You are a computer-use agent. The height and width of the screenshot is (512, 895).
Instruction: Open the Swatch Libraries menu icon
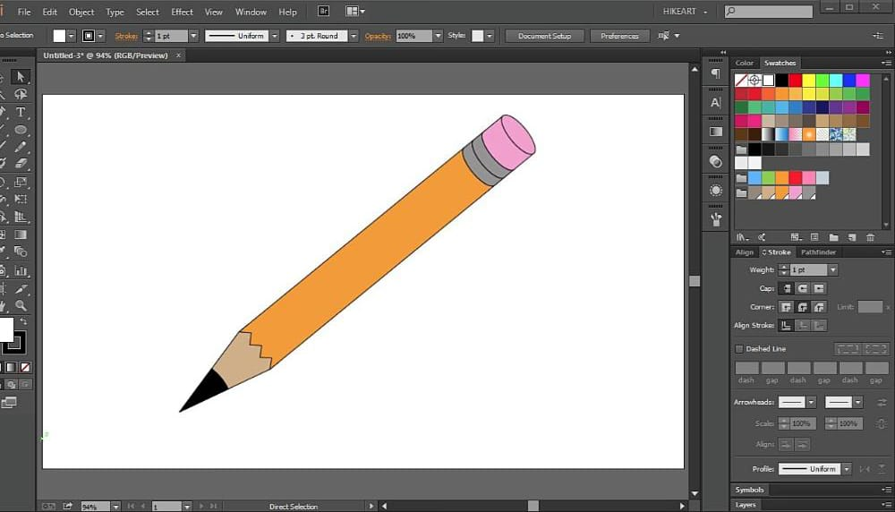pos(741,237)
